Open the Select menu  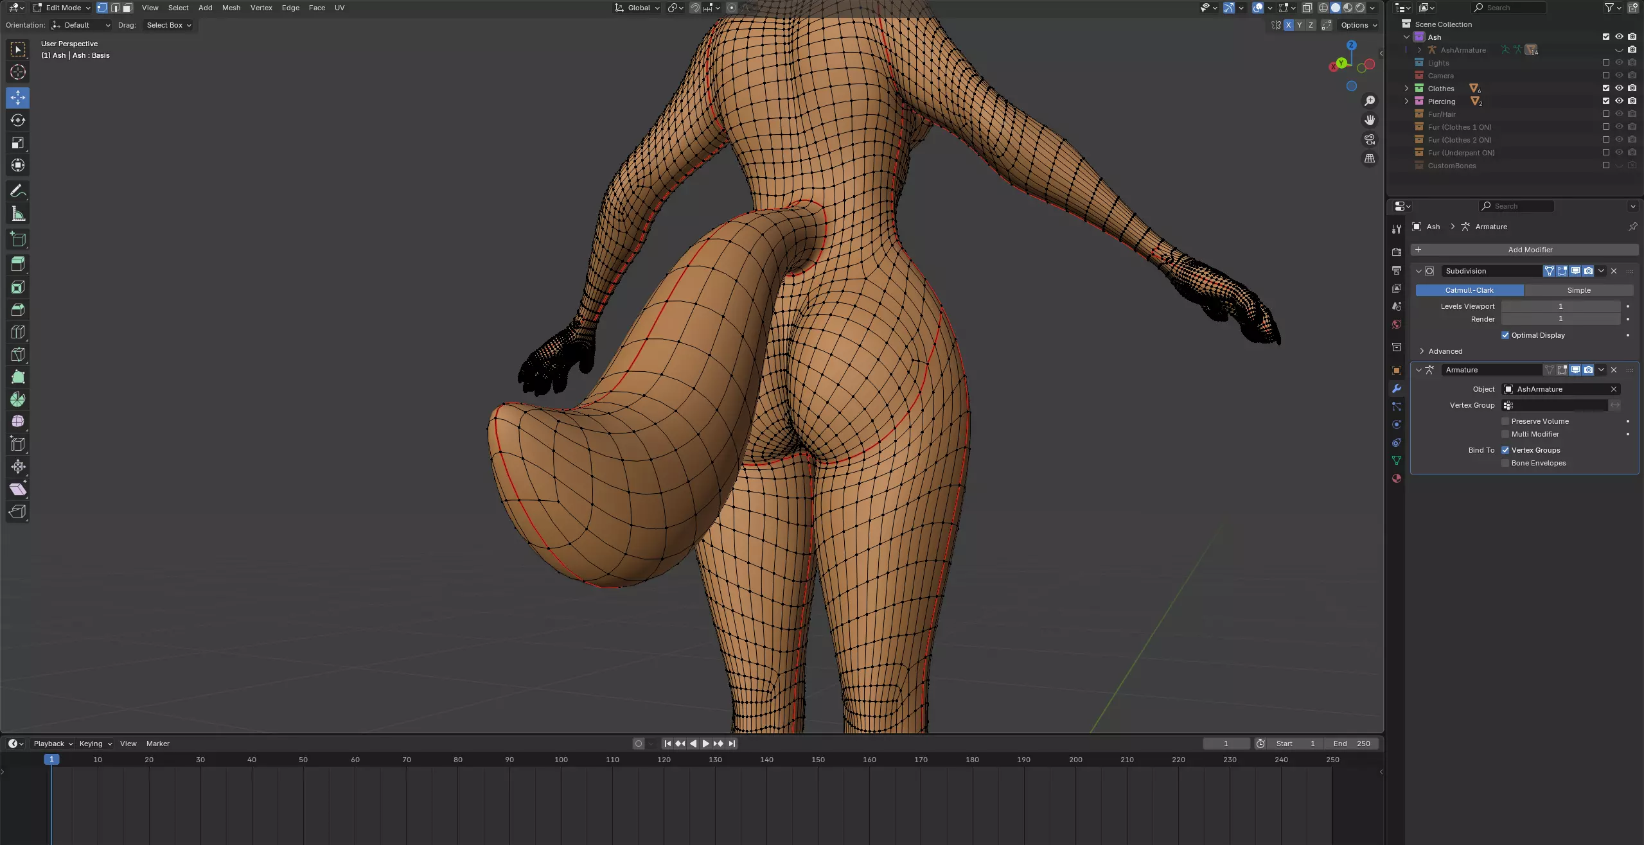tap(178, 8)
